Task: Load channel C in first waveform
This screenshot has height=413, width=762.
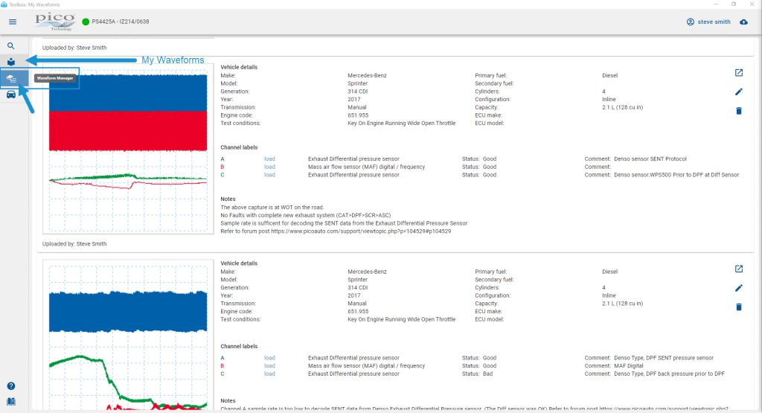Action: tap(269, 175)
